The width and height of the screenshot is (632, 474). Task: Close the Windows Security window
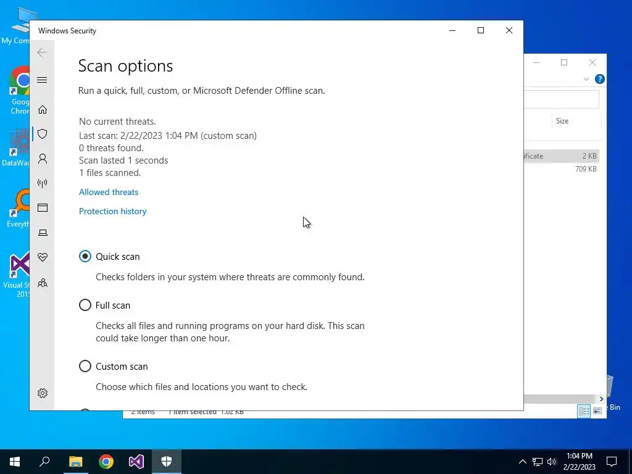tap(509, 31)
